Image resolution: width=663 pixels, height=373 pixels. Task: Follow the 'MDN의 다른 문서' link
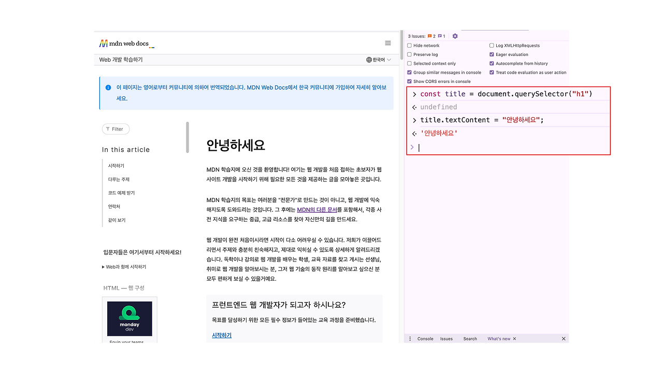pos(317,210)
